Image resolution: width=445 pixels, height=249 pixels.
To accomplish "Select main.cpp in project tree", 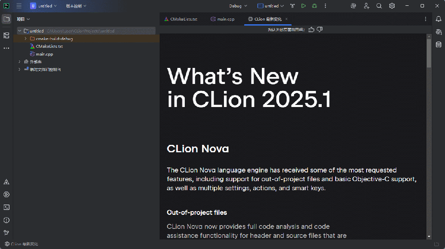I will 44,54.
